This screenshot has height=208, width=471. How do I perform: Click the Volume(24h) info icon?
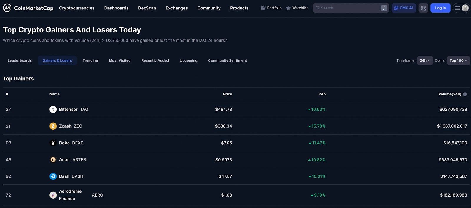point(465,94)
